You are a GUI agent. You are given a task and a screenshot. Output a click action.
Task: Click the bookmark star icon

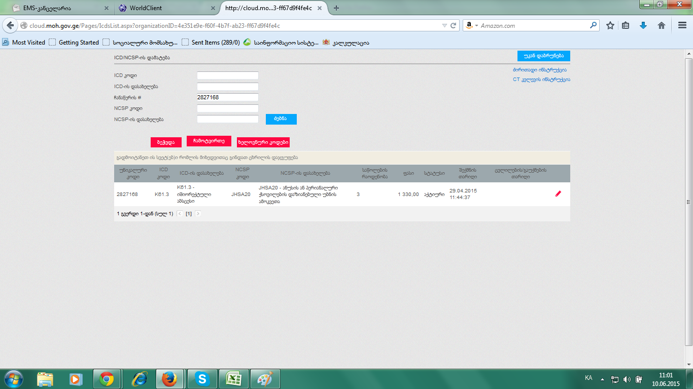click(610, 25)
